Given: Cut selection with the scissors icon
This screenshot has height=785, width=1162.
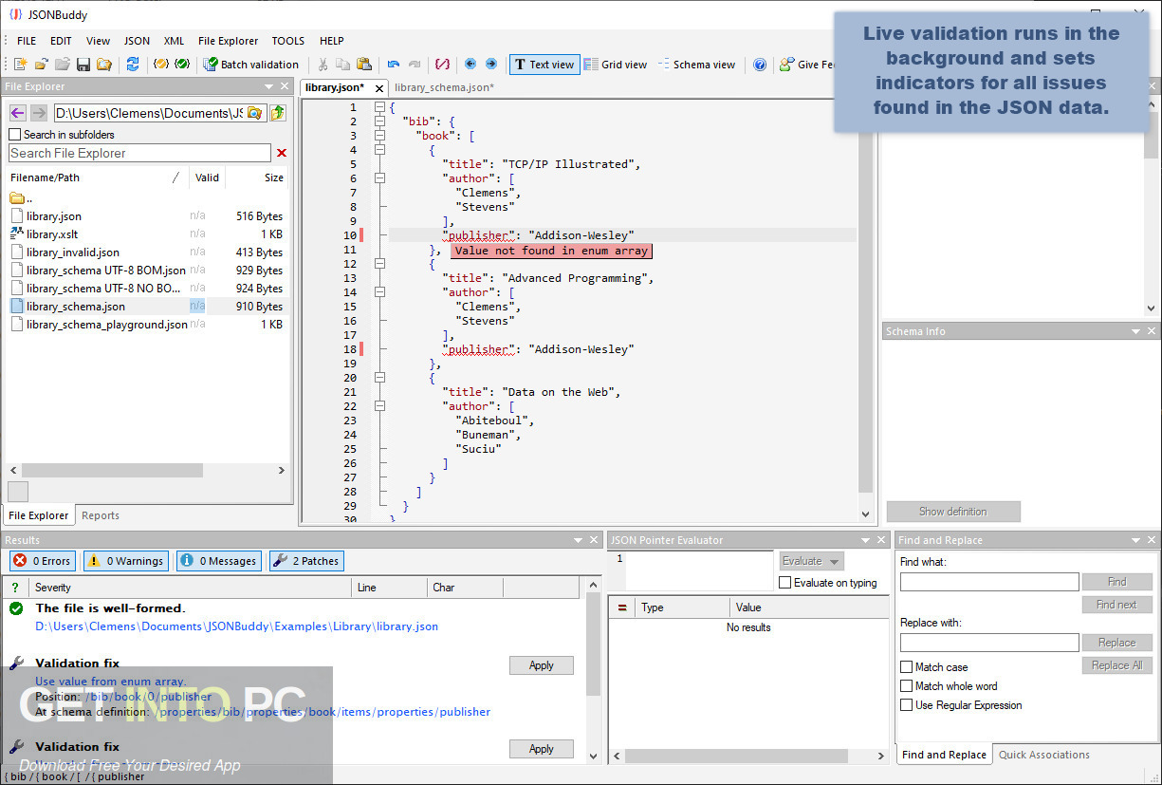Looking at the screenshot, I should (323, 65).
